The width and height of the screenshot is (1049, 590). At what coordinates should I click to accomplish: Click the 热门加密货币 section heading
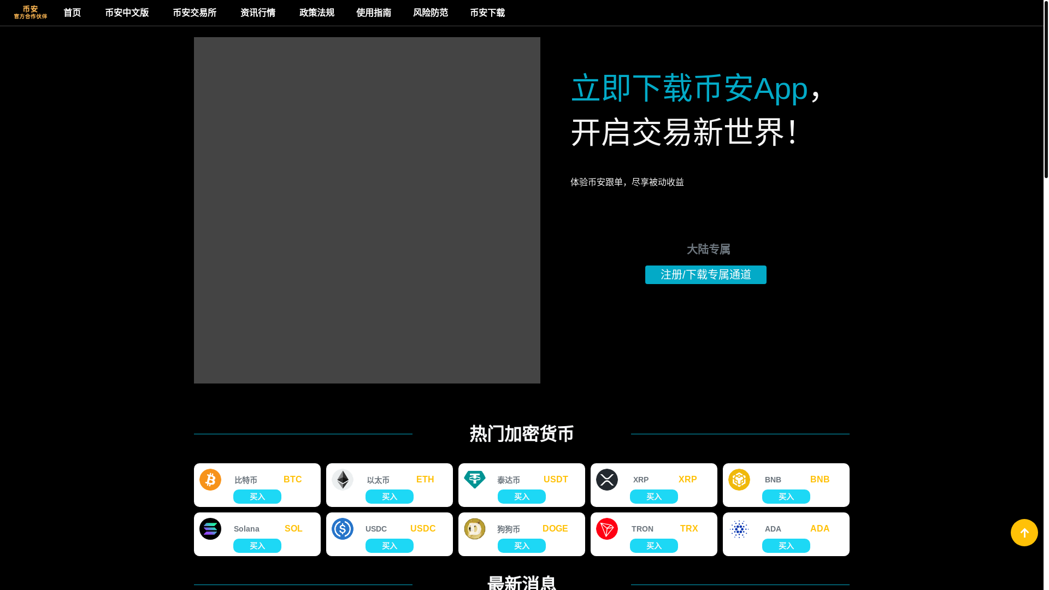point(522,434)
